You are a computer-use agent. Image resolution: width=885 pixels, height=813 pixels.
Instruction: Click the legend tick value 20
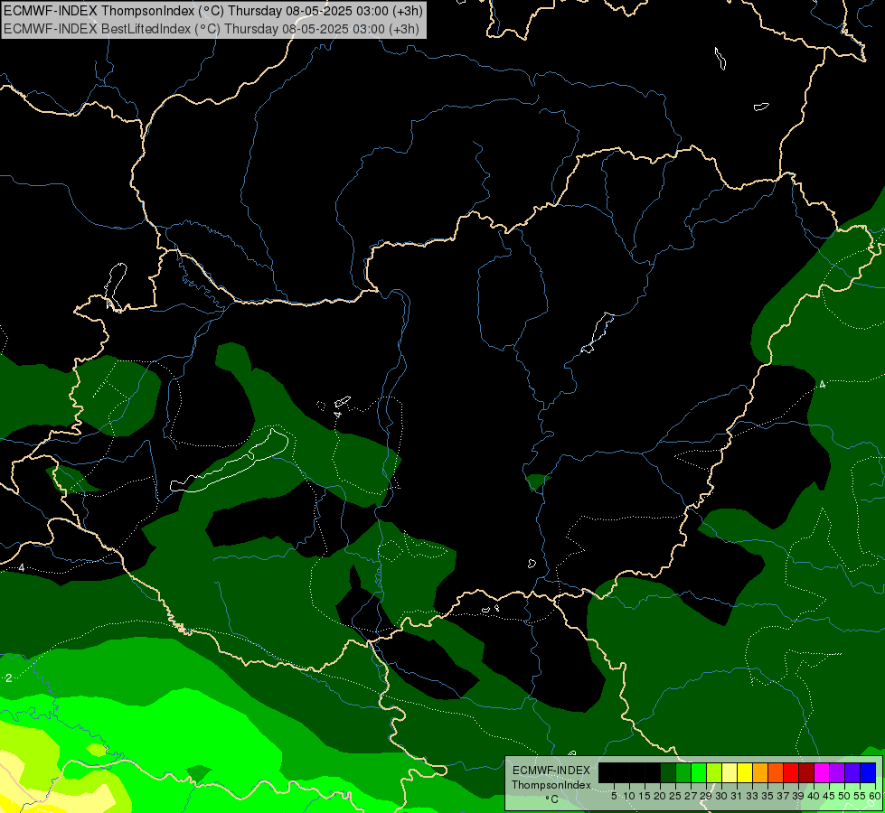pos(660,796)
